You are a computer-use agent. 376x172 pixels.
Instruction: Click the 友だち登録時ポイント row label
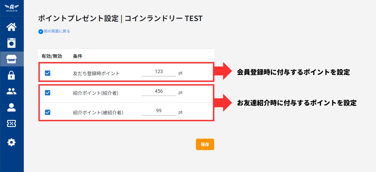tap(96, 73)
